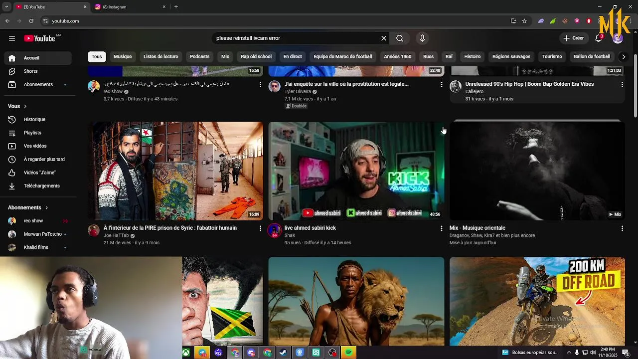The width and height of the screenshot is (638, 359).
Task: Open Steam from the taskbar
Action: coord(283,353)
